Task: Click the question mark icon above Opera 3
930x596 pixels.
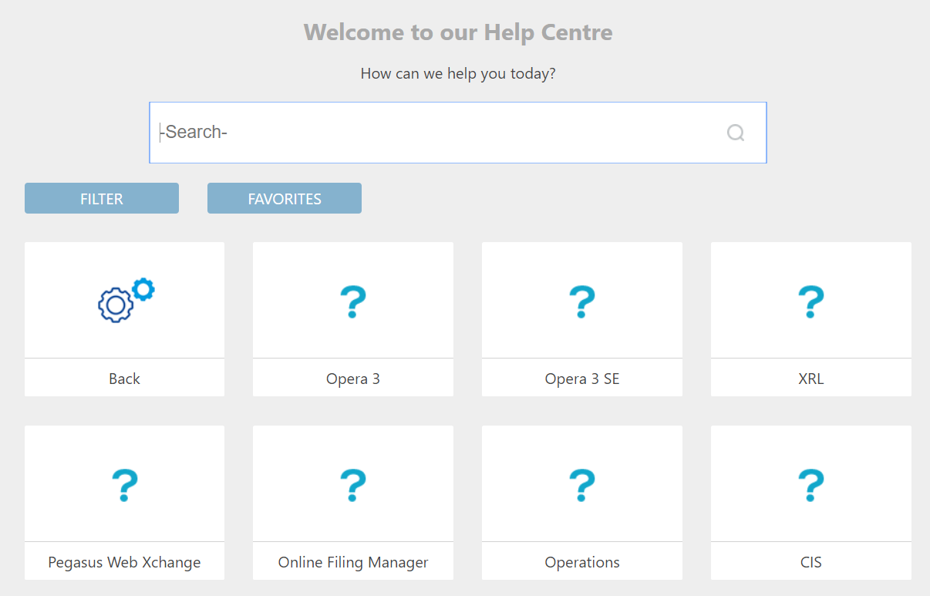Action: coord(352,302)
